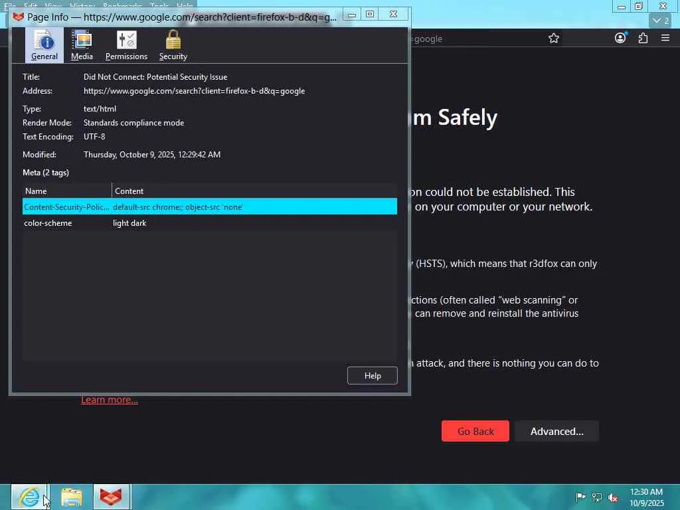Click the Name column header
The image size is (680, 510).
(x=67, y=191)
